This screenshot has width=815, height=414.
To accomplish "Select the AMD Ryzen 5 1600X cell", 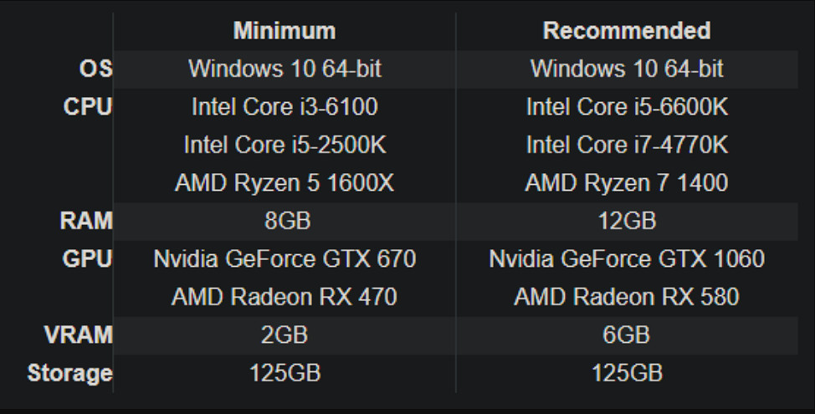I will 284,183.
